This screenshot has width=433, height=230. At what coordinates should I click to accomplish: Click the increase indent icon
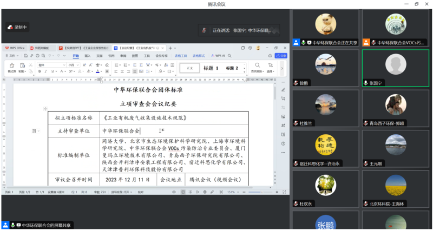click(141, 65)
